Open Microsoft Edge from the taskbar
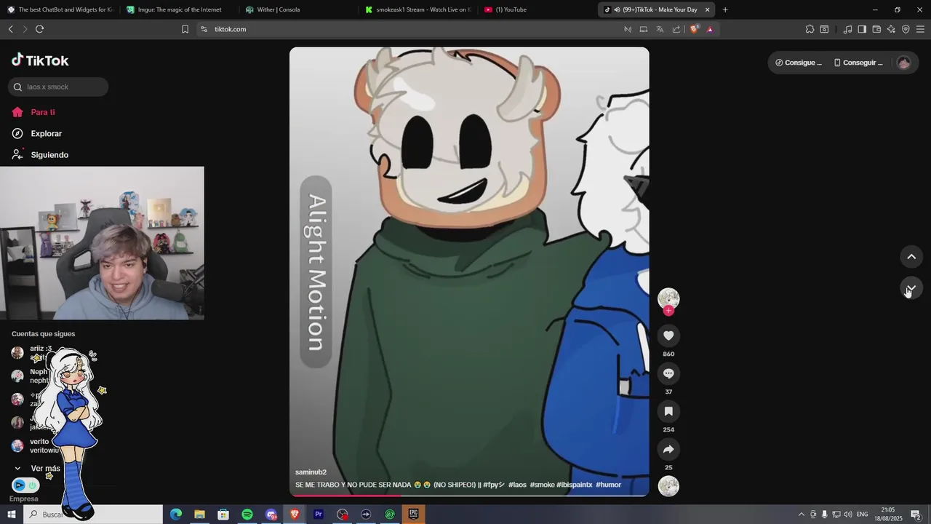 click(176, 515)
